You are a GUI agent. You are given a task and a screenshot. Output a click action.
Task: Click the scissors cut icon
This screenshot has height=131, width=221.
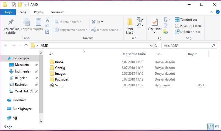(47, 20)
